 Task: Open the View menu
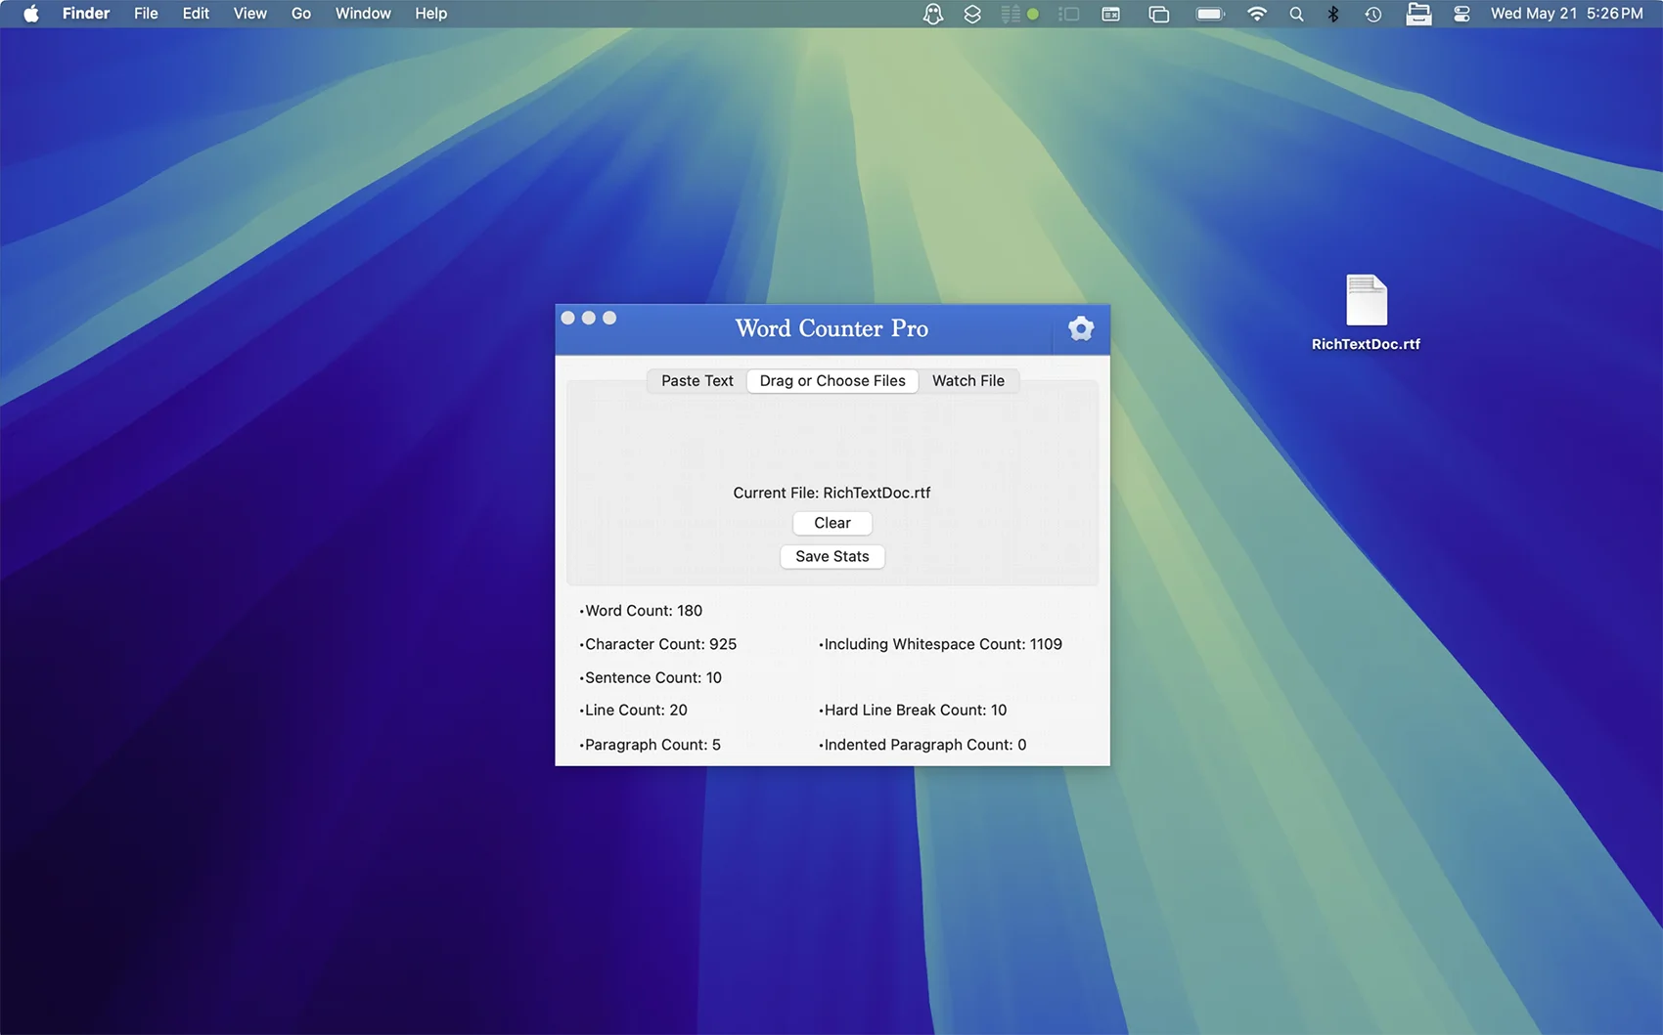coord(250,14)
